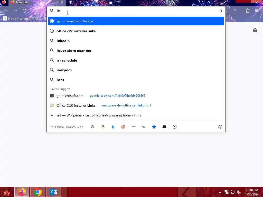Go forward one page
263x197 pixels.
tap(15, 11)
